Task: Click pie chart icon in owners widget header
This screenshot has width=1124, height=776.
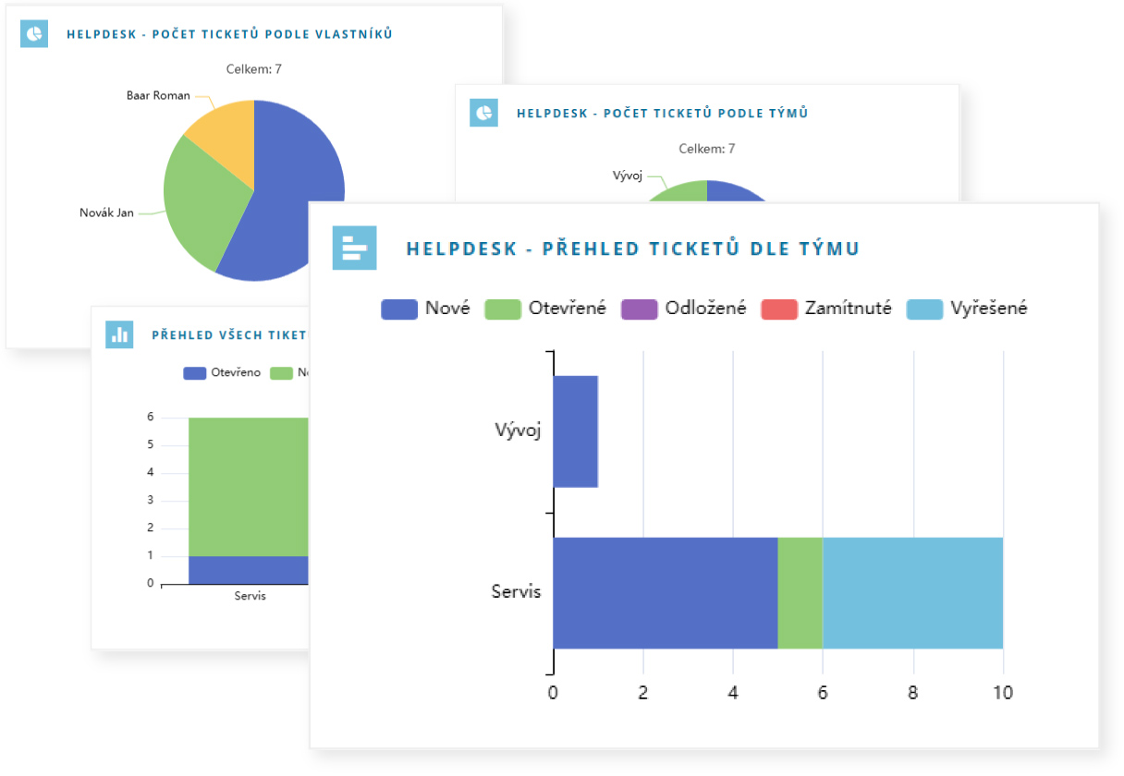Action: point(34,34)
